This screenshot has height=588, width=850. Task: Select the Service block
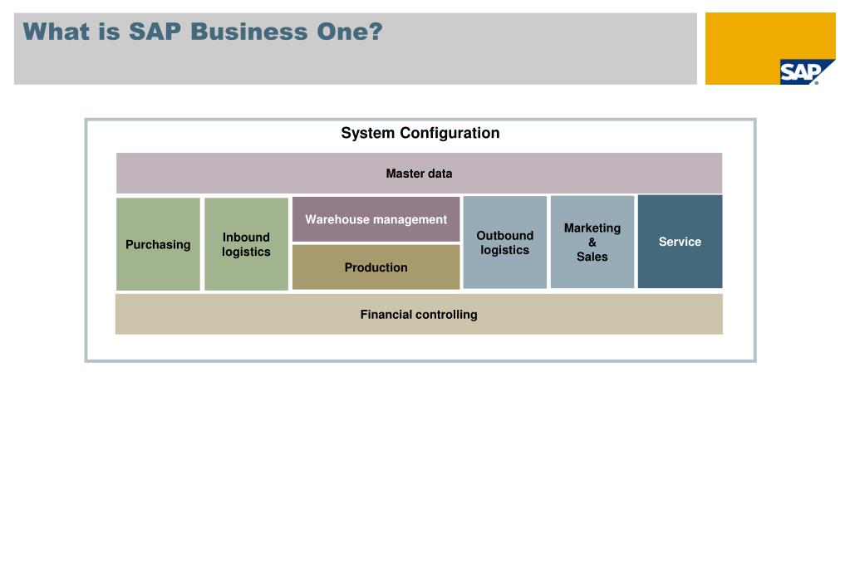[x=680, y=241]
